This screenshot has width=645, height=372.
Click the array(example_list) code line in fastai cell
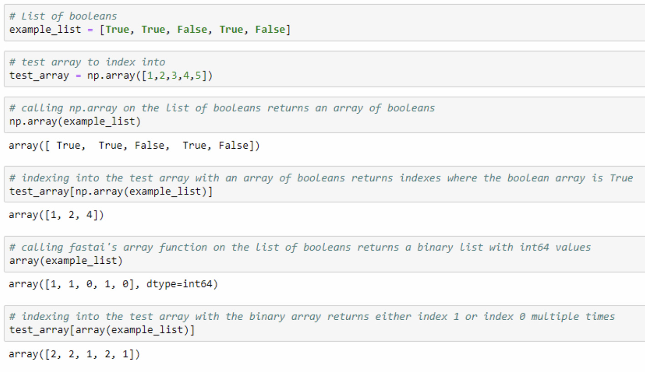click(x=66, y=261)
